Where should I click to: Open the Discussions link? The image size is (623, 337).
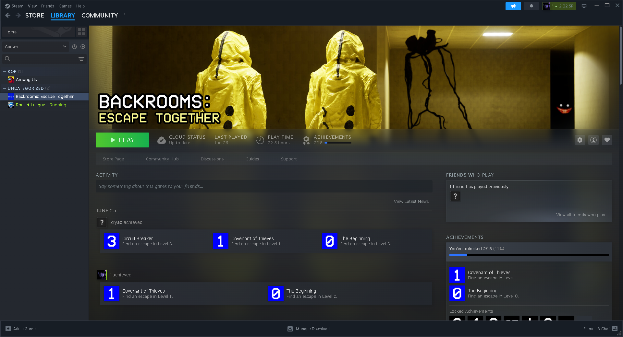(212, 159)
